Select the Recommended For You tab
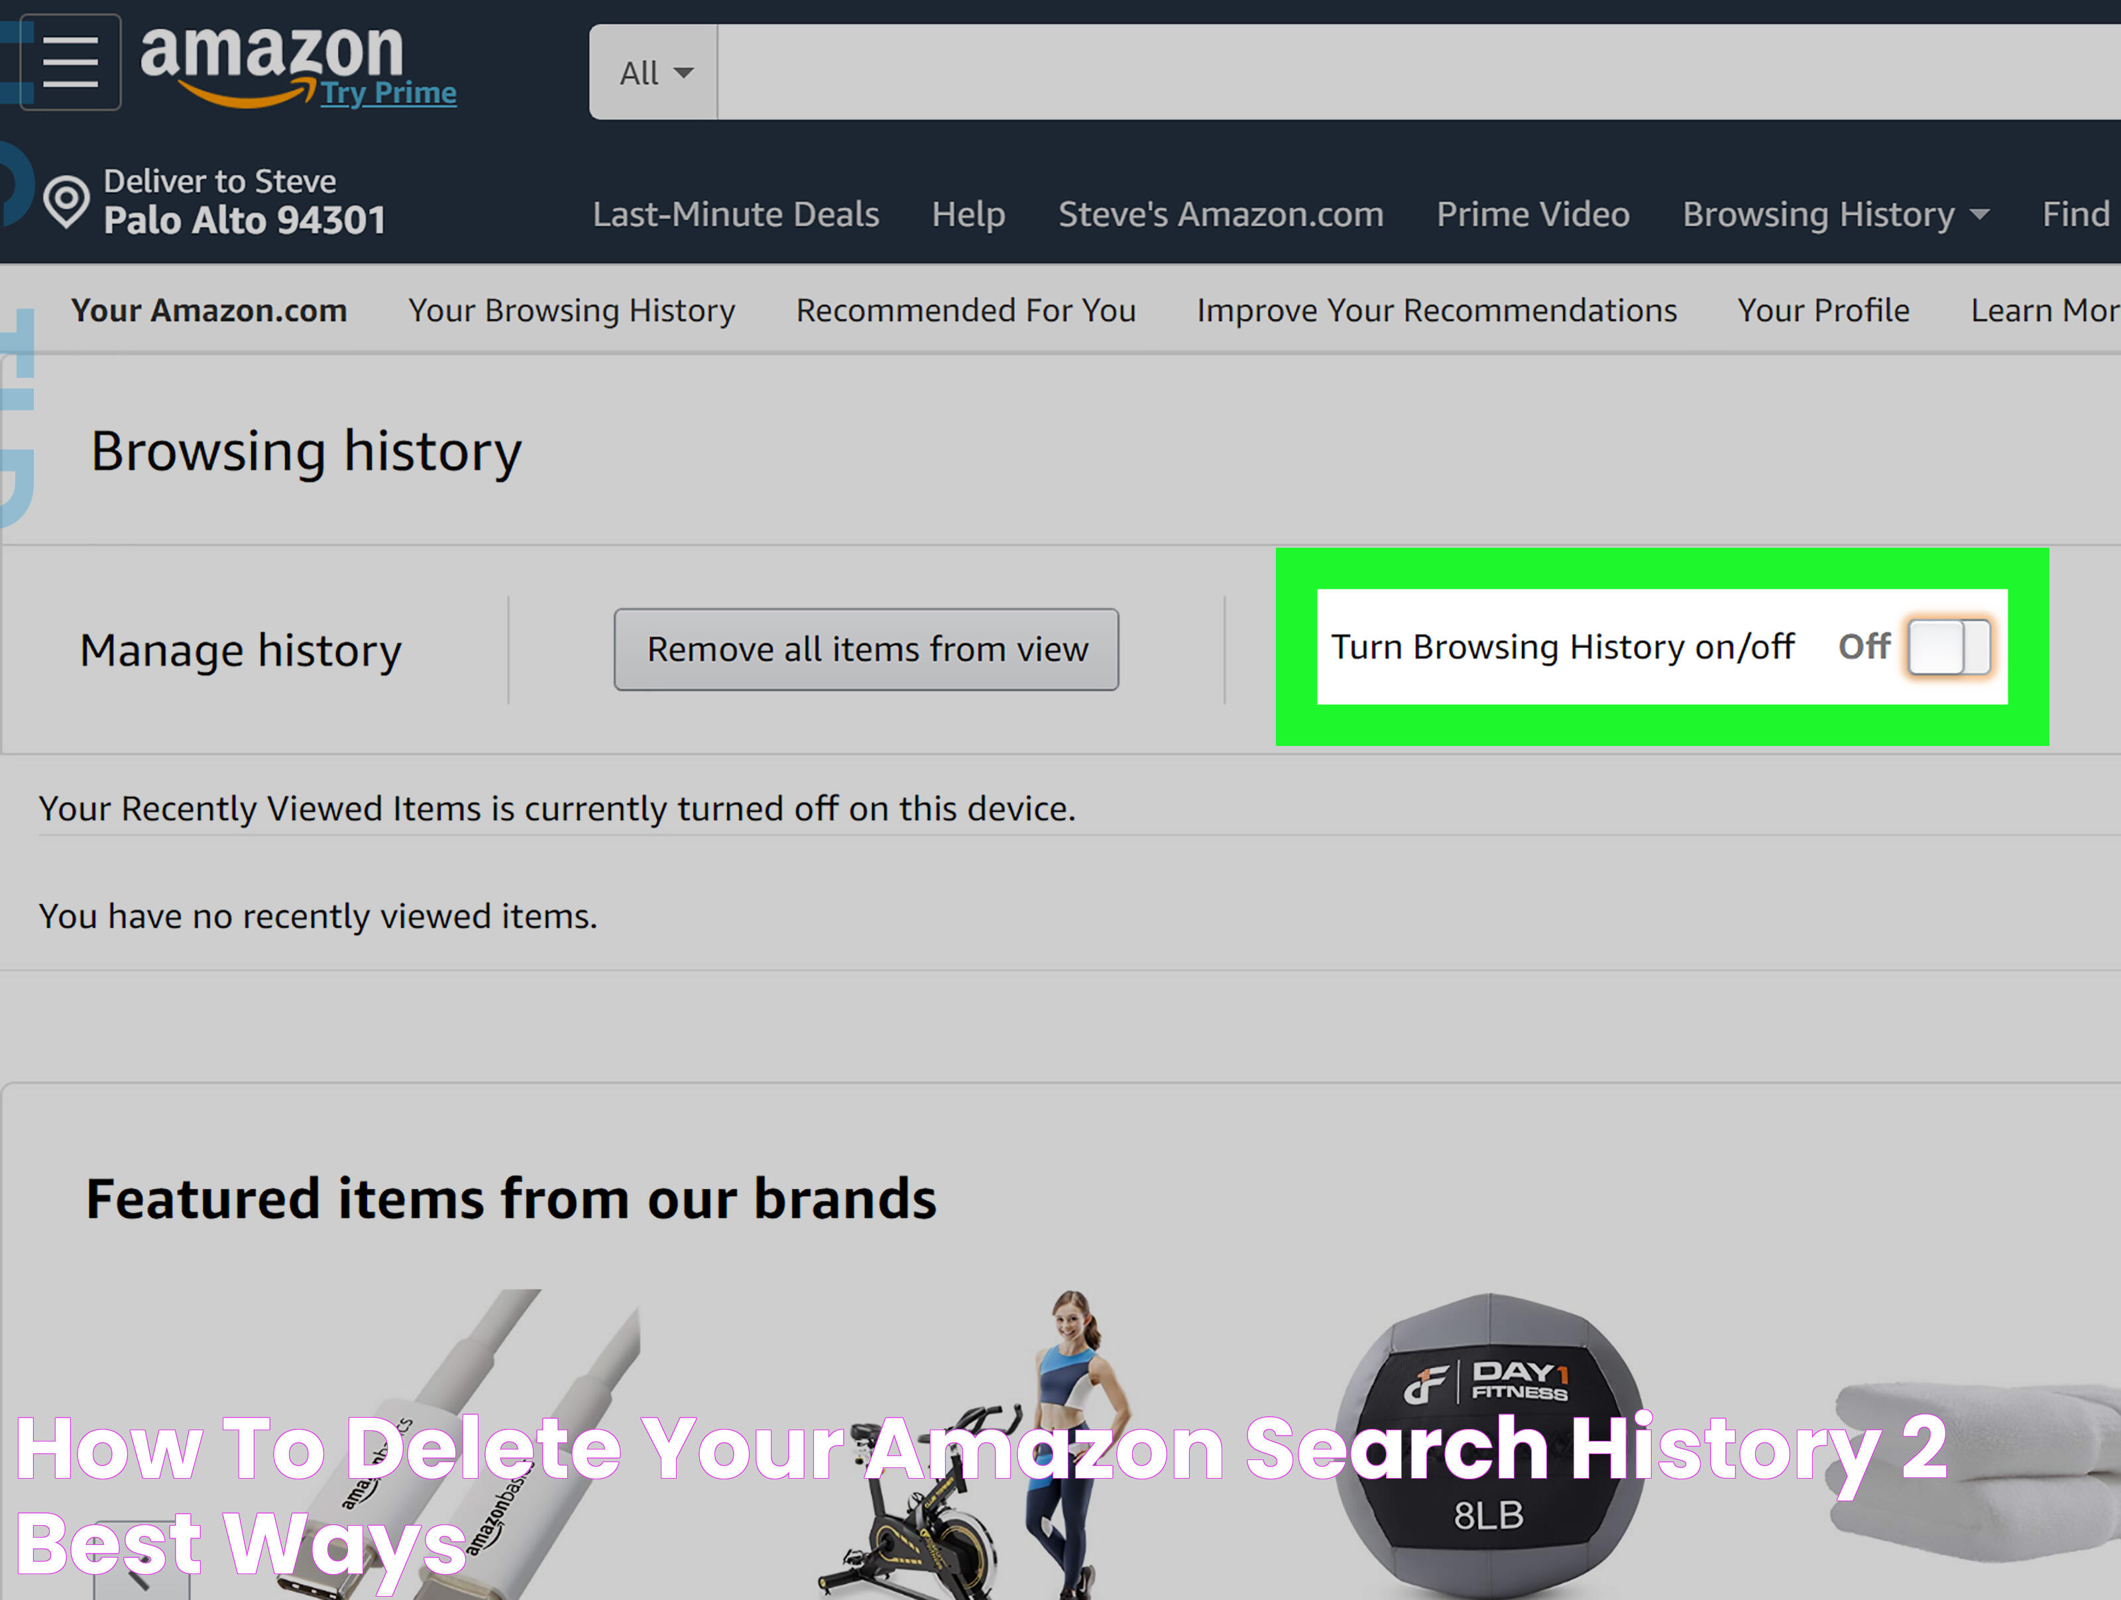The image size is (2121, 1600). point(966,309)
